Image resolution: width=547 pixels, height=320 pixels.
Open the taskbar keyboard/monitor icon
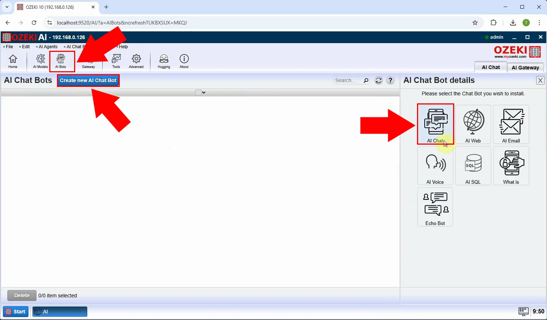(x=524, y=311)
